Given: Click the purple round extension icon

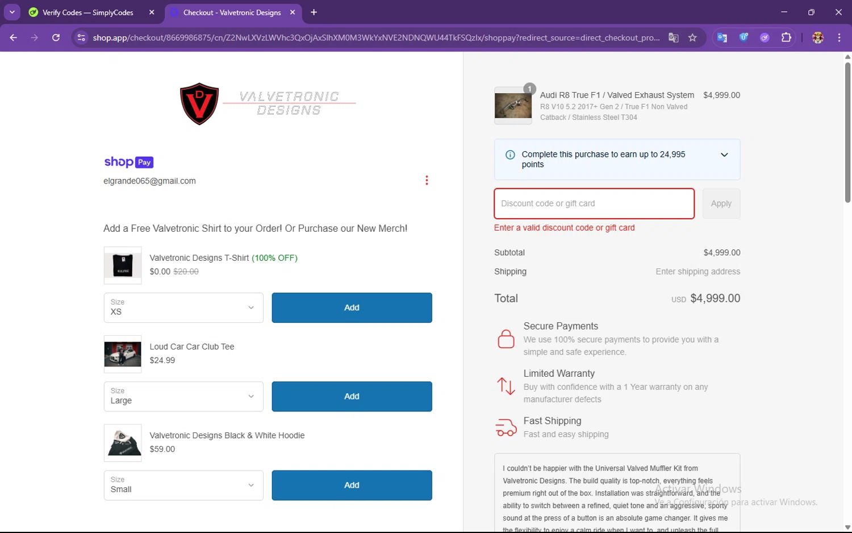Looking at the screenshot, I should click(765, 38).
